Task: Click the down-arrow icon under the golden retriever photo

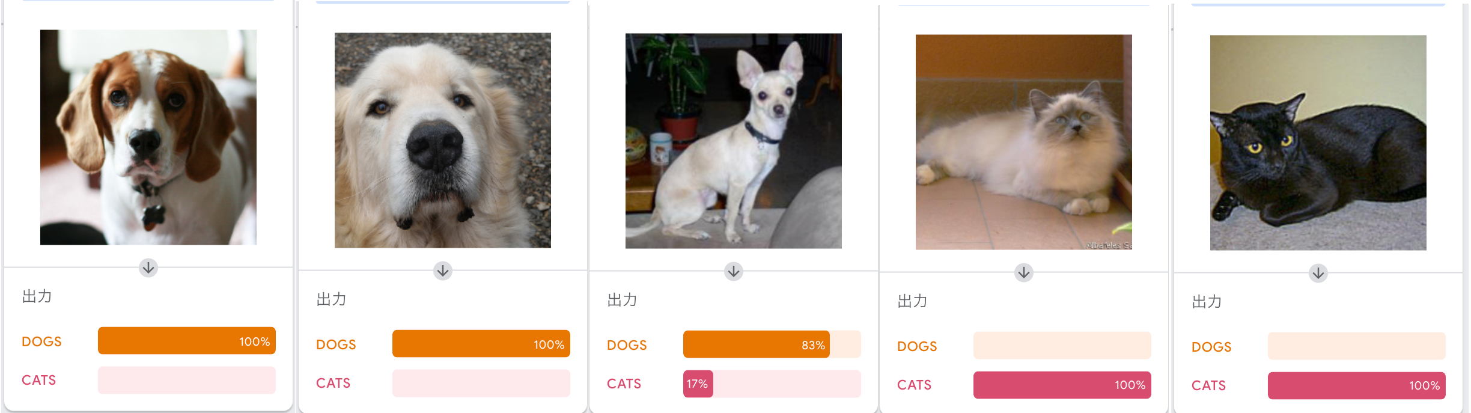Action: click(443, 271)
